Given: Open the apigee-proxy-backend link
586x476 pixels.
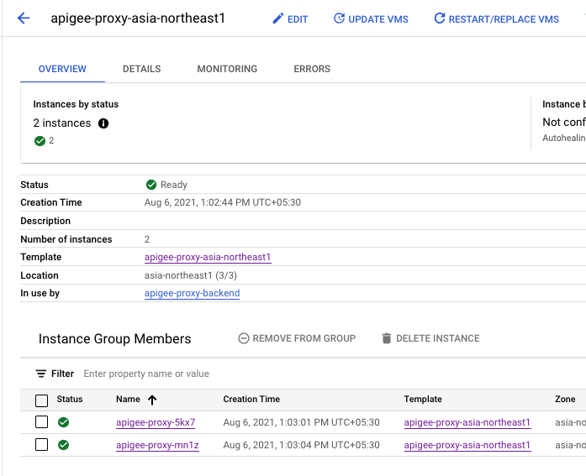Looking at the screenshot, I should (192, 294).
